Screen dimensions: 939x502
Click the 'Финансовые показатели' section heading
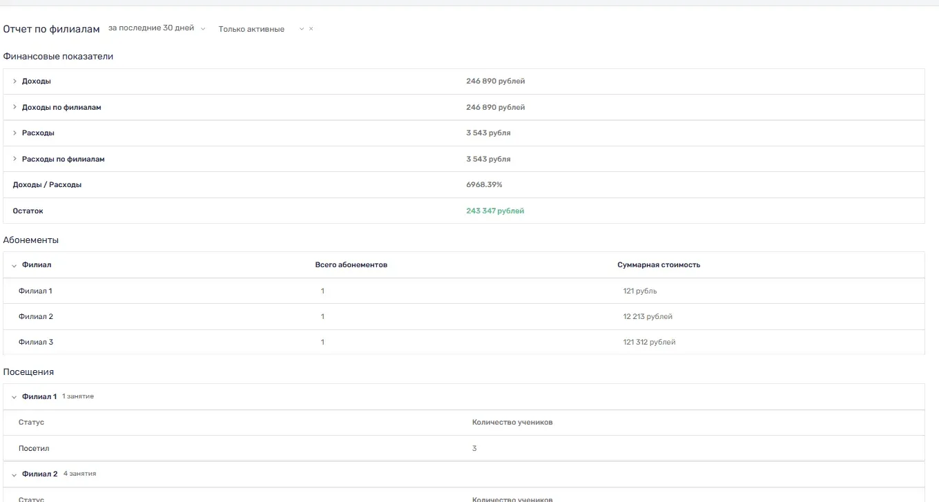[58, 57]
